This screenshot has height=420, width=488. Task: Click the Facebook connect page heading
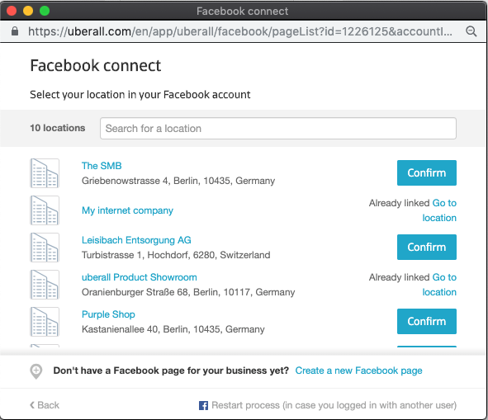coord(96,66)
